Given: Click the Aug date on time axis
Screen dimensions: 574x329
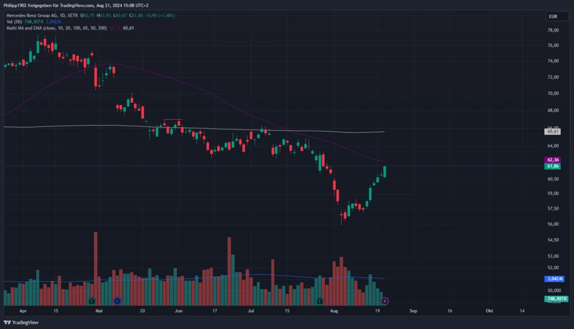Looking at the screenshot, I should (333, 310).
